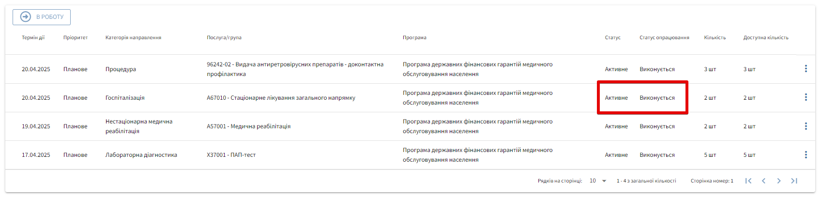Open three-dot menu for Процедура row
Screen dimensions: 822x198
pos(806,69)
